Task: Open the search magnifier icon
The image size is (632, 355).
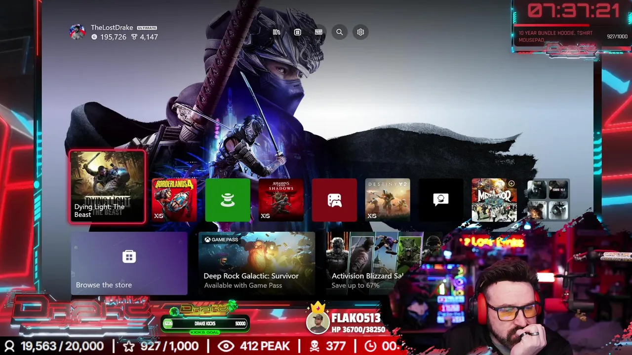Action: coord(340,32)
